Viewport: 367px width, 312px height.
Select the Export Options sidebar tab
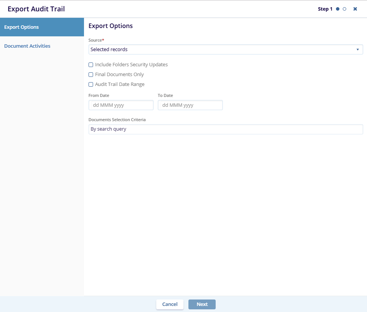(42, 27)
